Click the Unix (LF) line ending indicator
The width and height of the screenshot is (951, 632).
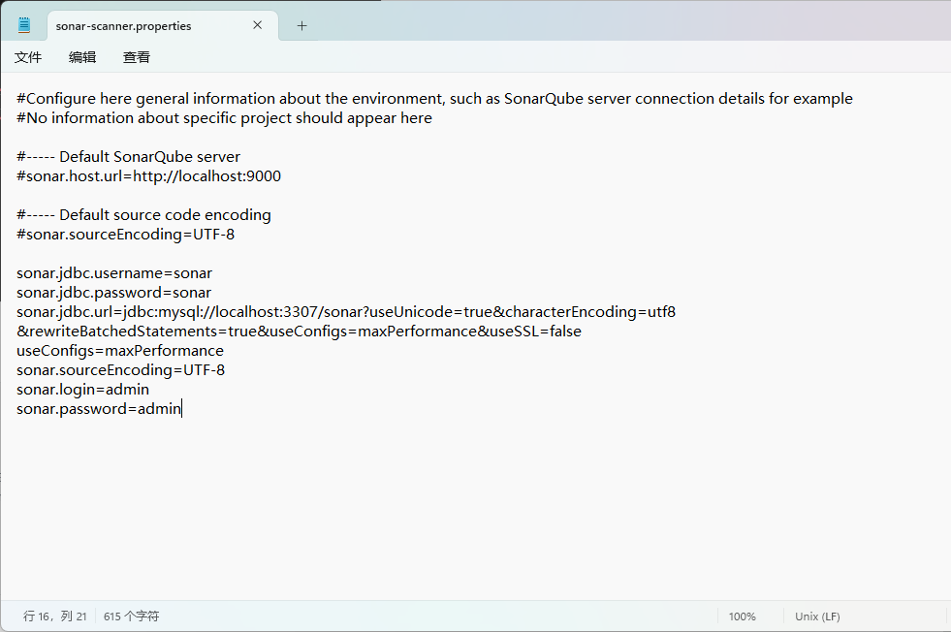pos(817,616)
